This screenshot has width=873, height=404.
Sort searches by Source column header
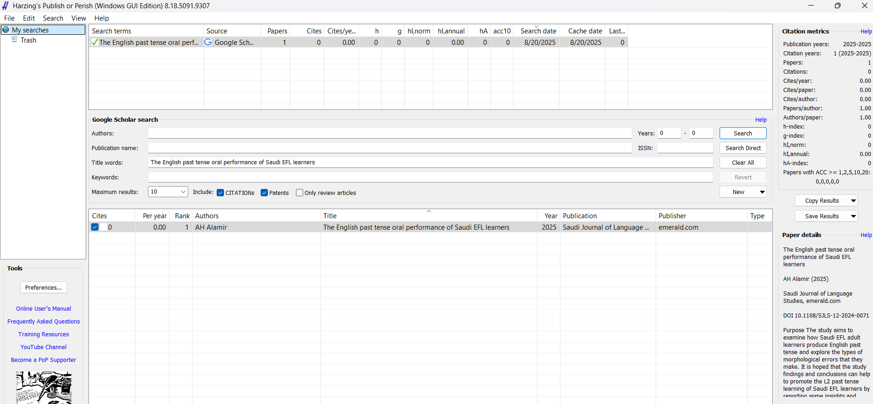[232, 31]
